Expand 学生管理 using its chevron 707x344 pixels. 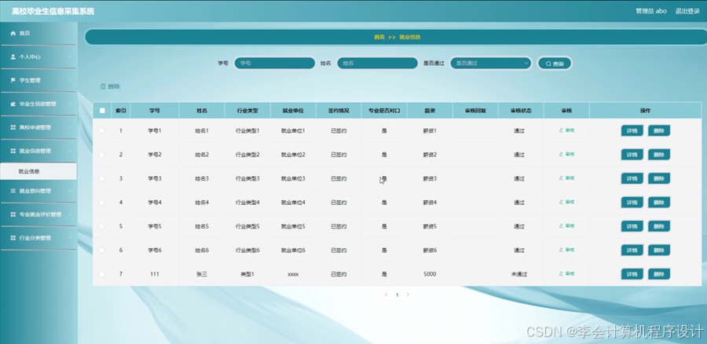[x=70, y=80]
